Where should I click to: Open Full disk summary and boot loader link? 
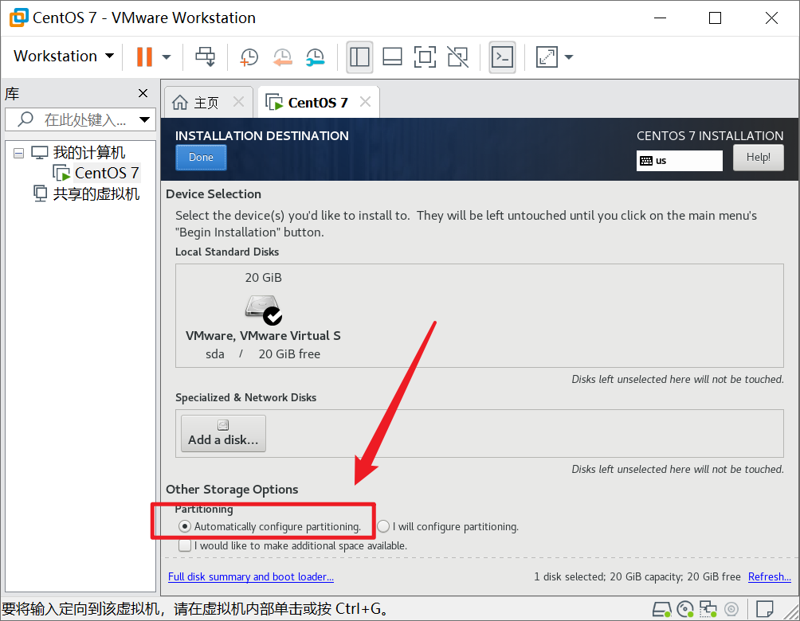click(250, 576)
